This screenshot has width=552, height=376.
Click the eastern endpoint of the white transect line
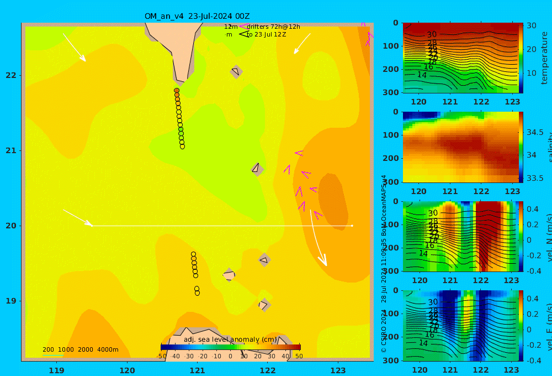352,226
